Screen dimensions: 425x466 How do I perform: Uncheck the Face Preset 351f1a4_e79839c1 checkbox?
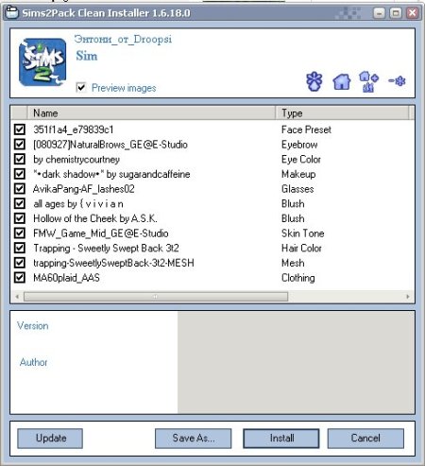20,129
